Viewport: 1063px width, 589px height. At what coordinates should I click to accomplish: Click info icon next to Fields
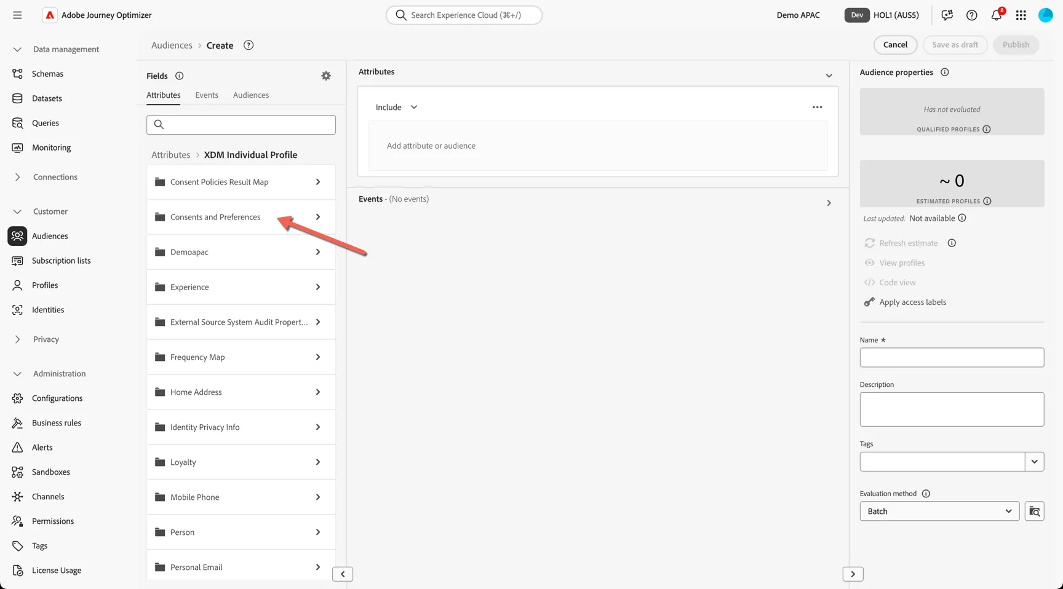point(180,76)
